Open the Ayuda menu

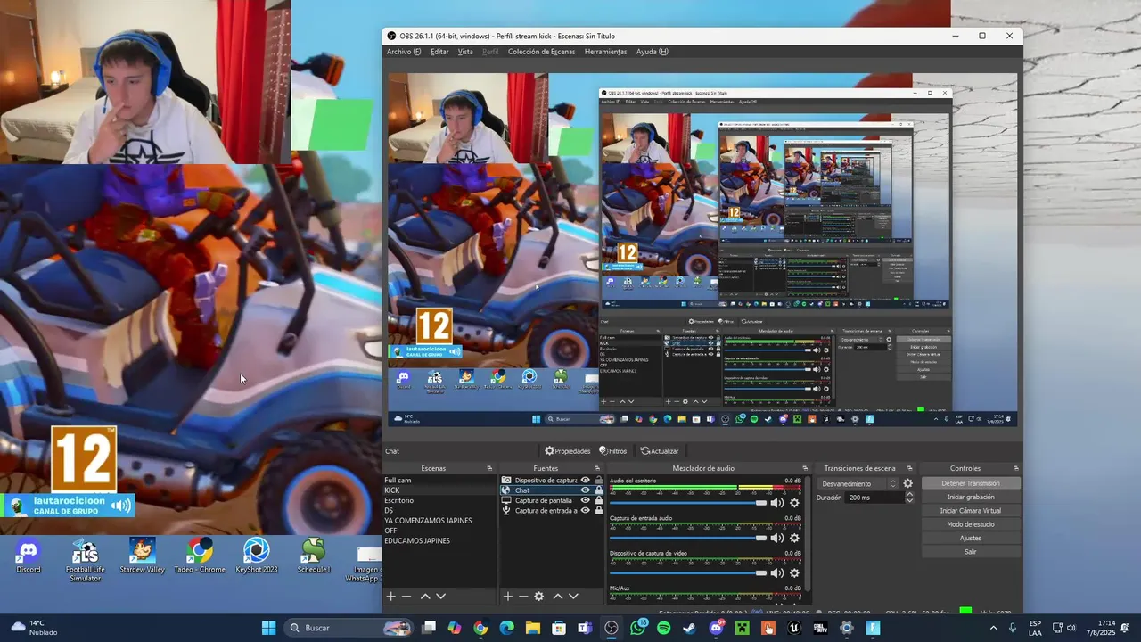[x=652, y=52]
